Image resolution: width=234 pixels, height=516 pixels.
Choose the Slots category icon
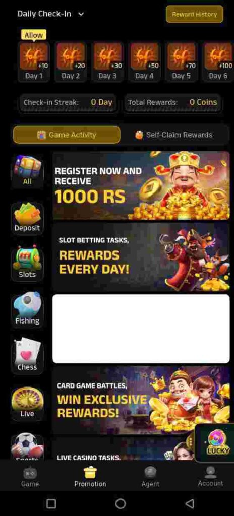[x=27, y=264]
